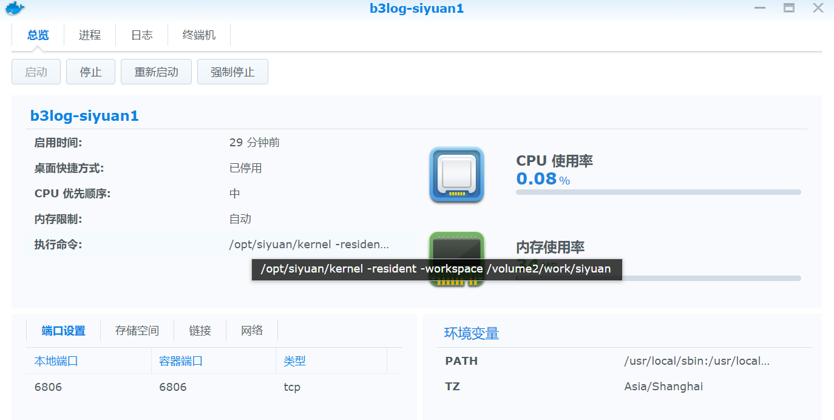834x420 pixels.
Task: Switch to the 链接 tab
Action: coord(200,331)
